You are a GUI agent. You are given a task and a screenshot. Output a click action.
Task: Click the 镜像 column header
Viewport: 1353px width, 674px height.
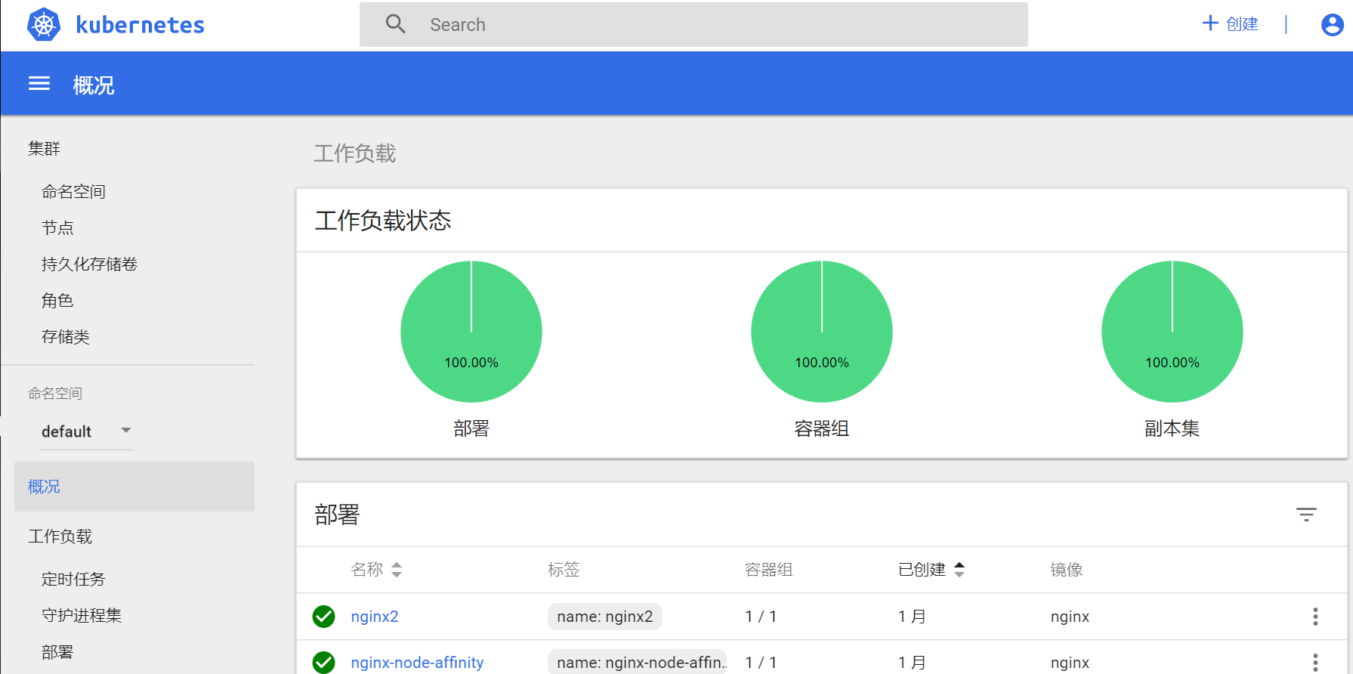(x=1067, y=570)
